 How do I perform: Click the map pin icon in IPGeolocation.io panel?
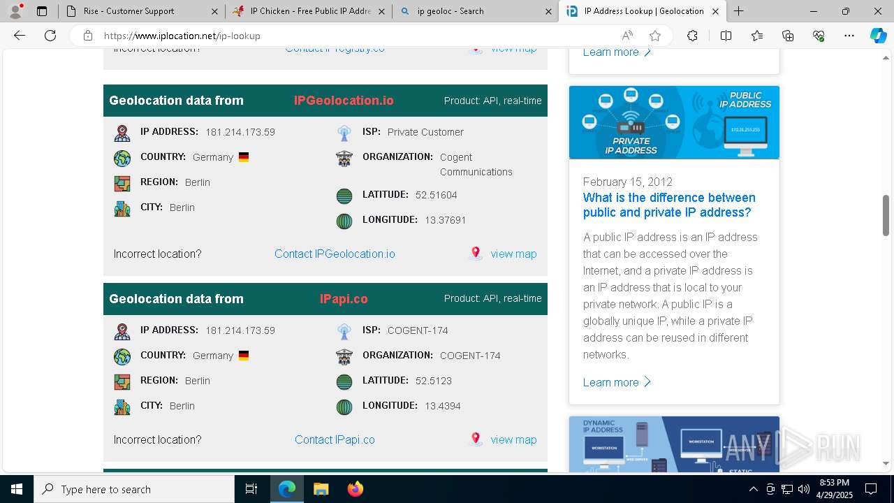[476, 254]
